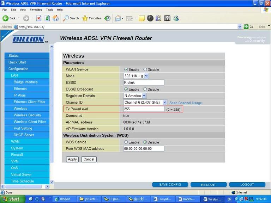Go to the Home page icon
The width and height of the screenshot is (271, 203).
click(x=56, y=18)
